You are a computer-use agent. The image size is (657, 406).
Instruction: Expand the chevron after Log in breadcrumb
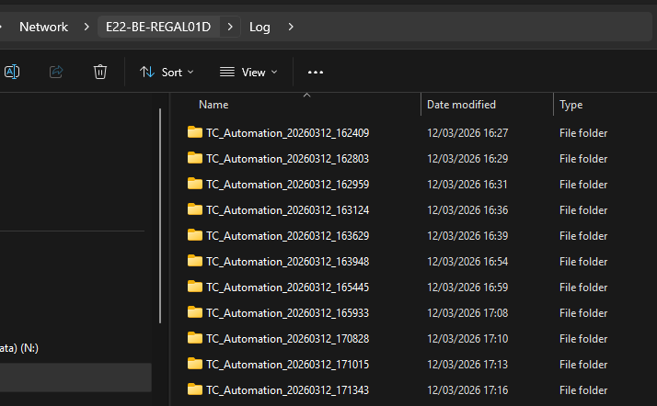(x=291, y=27)
